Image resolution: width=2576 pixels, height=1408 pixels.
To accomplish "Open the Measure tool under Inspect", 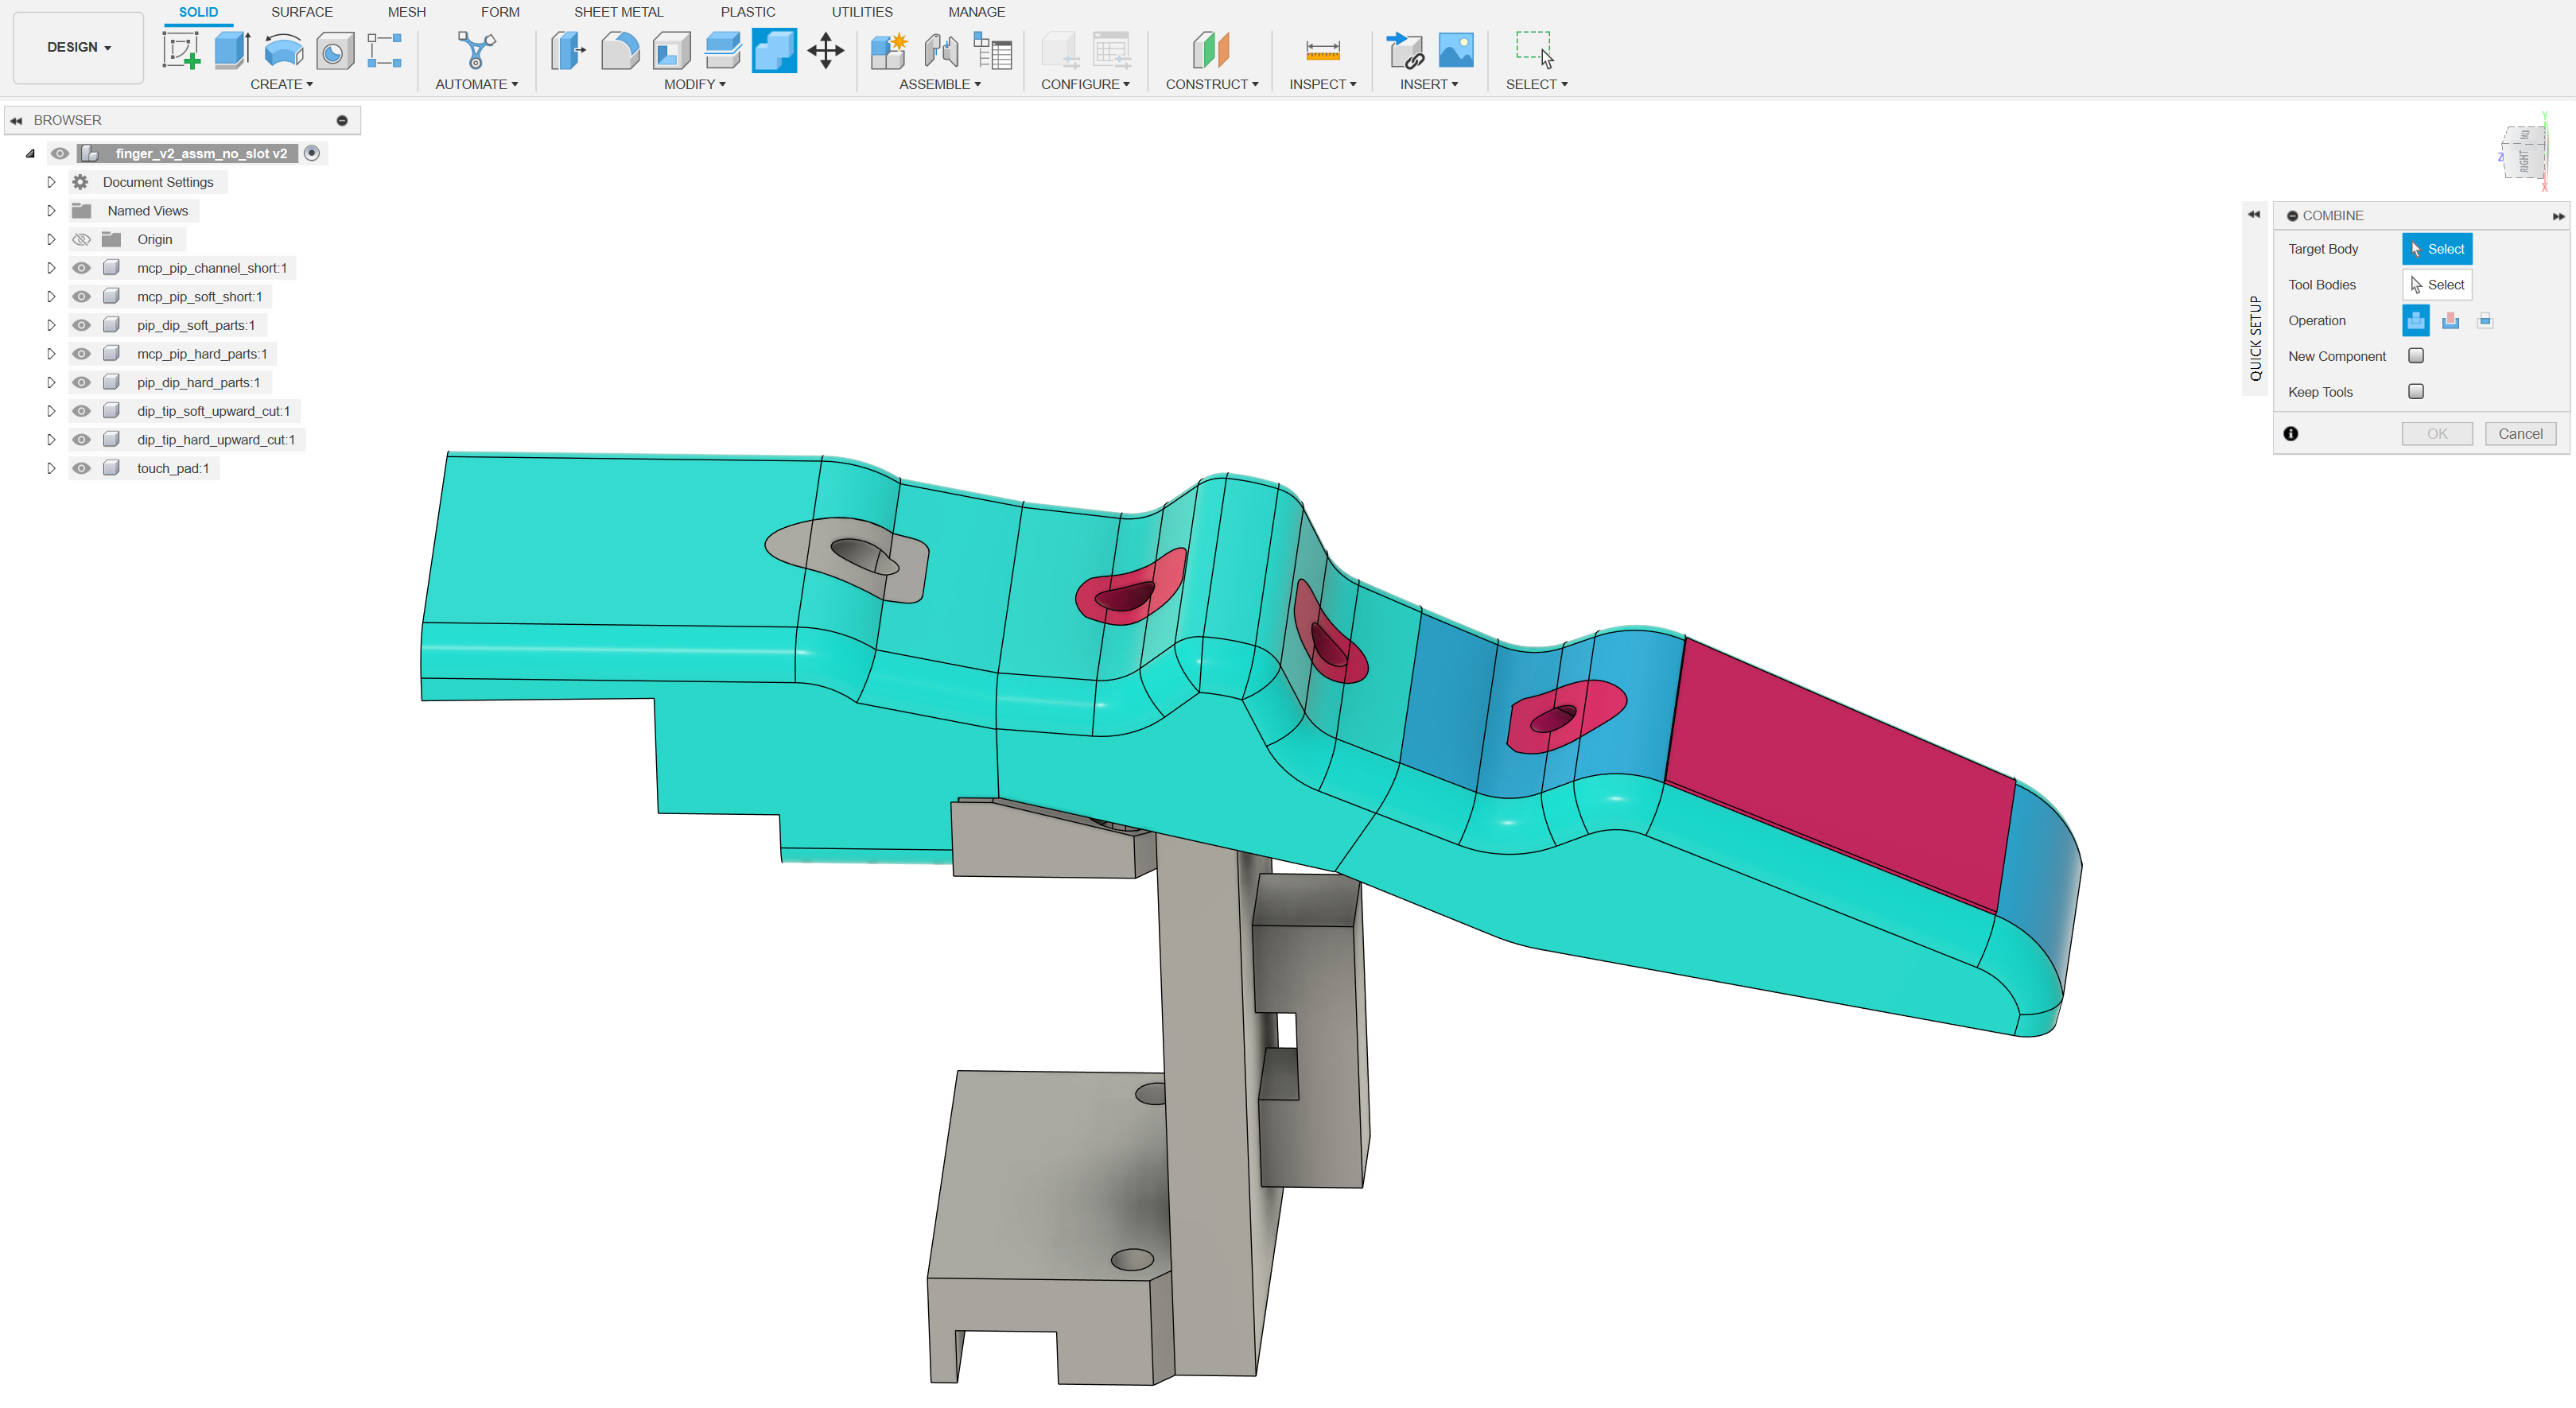I will [1322, 50].
